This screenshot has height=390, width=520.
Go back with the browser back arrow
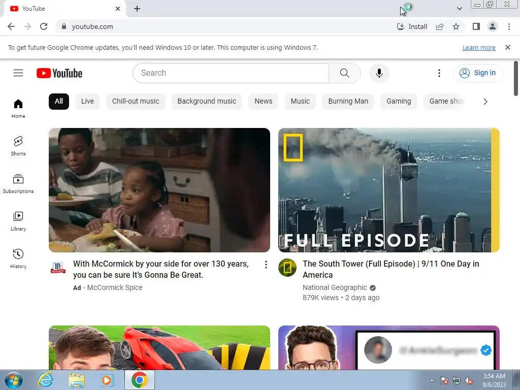[11, 26]
